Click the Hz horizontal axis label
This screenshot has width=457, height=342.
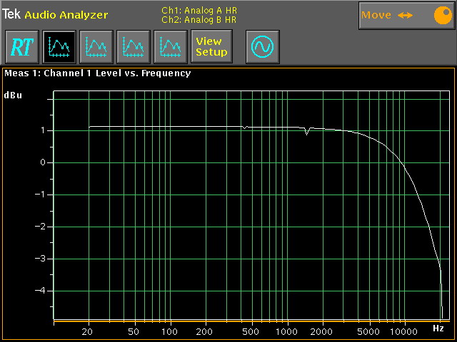pos(438,328)
